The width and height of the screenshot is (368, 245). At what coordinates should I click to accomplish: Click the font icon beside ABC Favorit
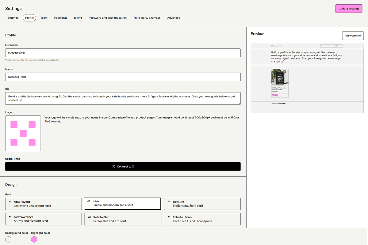click(x=10, y=202)
